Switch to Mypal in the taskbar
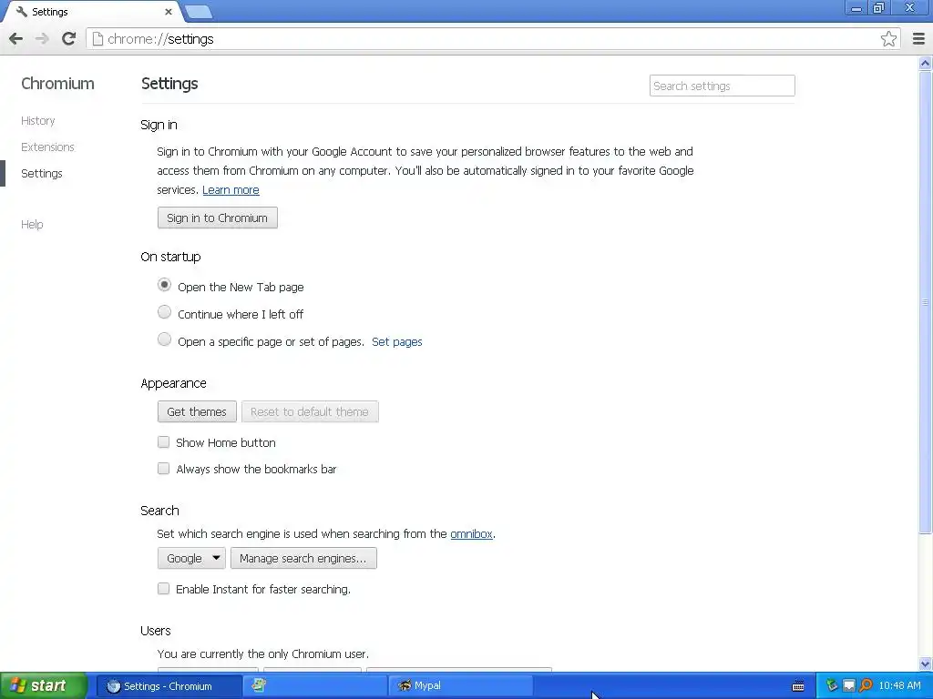 coord(460,686)
